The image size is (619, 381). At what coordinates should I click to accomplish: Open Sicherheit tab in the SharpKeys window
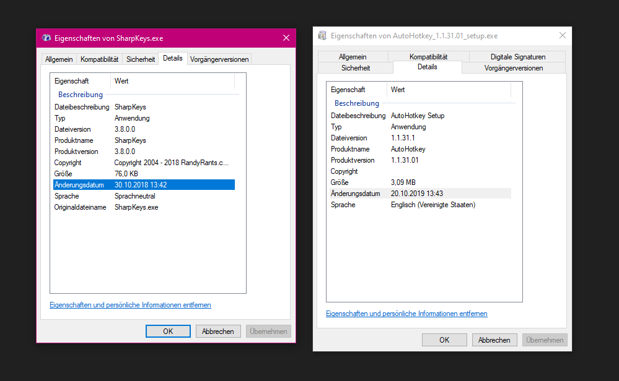click(x=141, y=59)
